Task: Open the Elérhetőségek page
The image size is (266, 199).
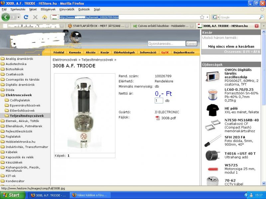Action: [124, 52]
